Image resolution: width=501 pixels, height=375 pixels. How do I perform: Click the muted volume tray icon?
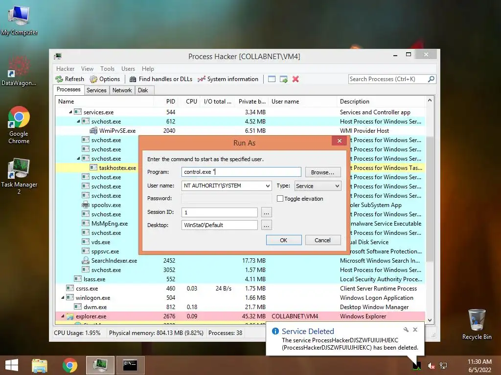tap(431, 366)
